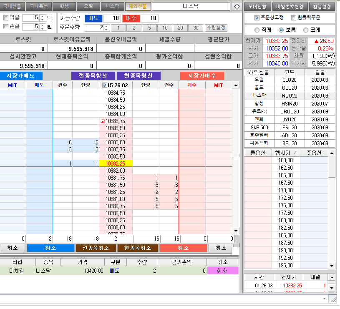Select the 크게 size radio button
Image resolution: width=340 pixels, height=309 pixels.
(x=306, y=30)
